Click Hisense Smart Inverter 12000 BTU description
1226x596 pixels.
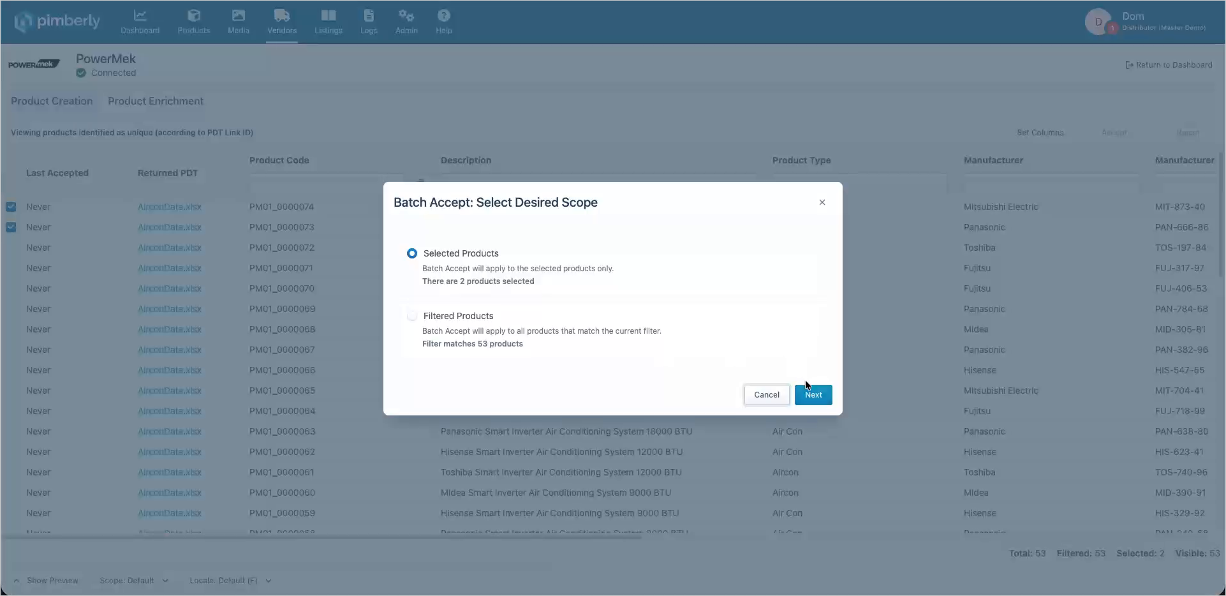click(x=562, y=452)
